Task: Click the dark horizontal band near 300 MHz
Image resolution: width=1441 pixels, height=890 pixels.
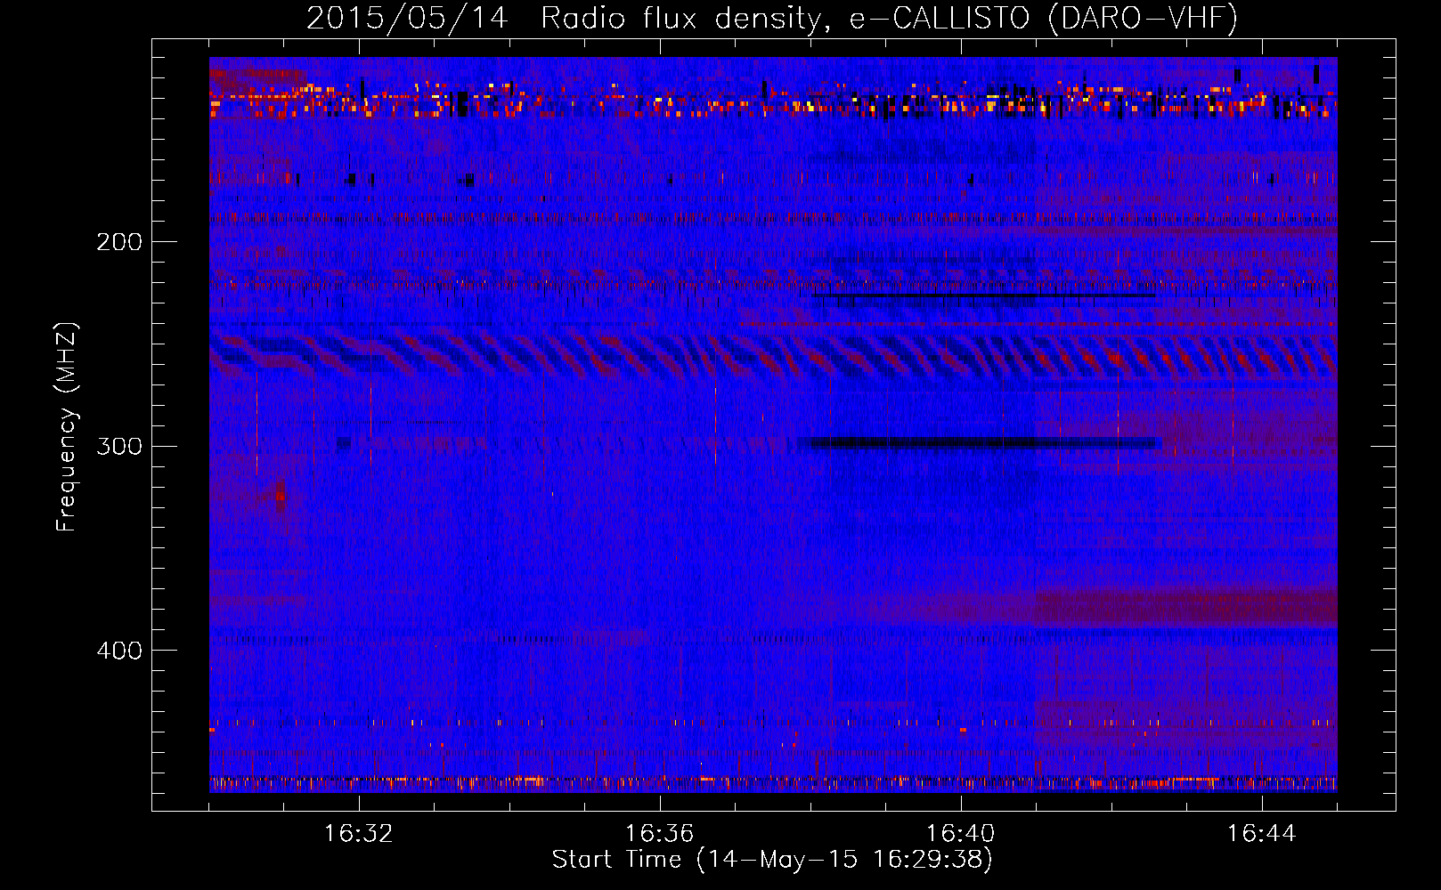Action: pyautogui.click(x=980, y=442)
